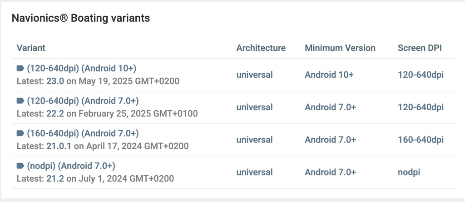Click the tag icon of the Android 10+ variant
This screenshot has height=202, width=465.
click(20, 69)
